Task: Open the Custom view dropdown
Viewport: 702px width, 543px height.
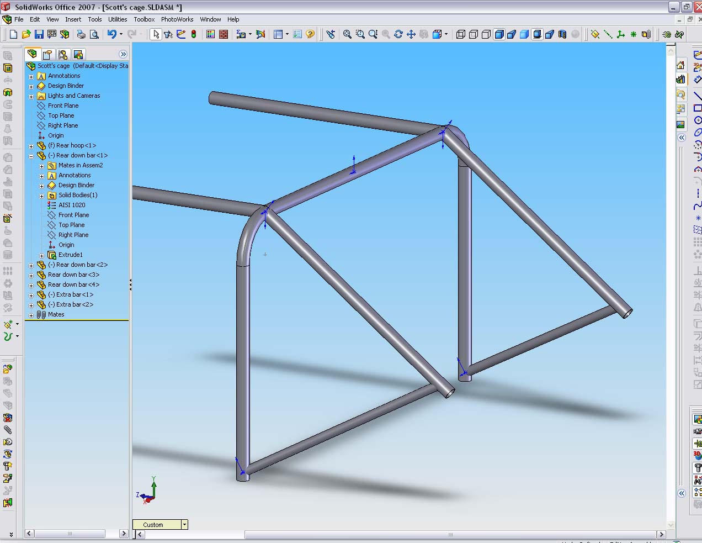Action: [184, 525]
